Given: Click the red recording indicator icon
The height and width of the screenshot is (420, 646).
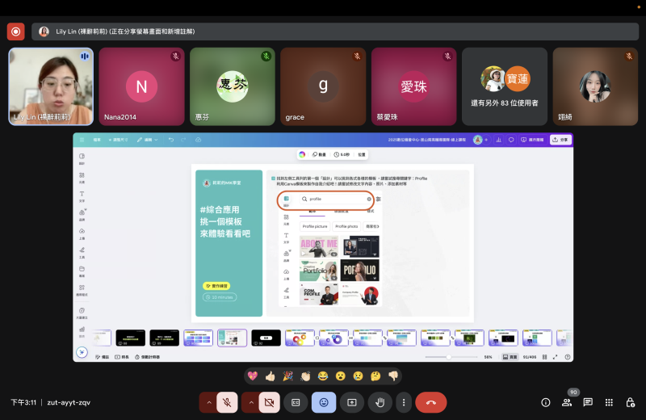Looking at the screenshot, I should coord(15,31).
